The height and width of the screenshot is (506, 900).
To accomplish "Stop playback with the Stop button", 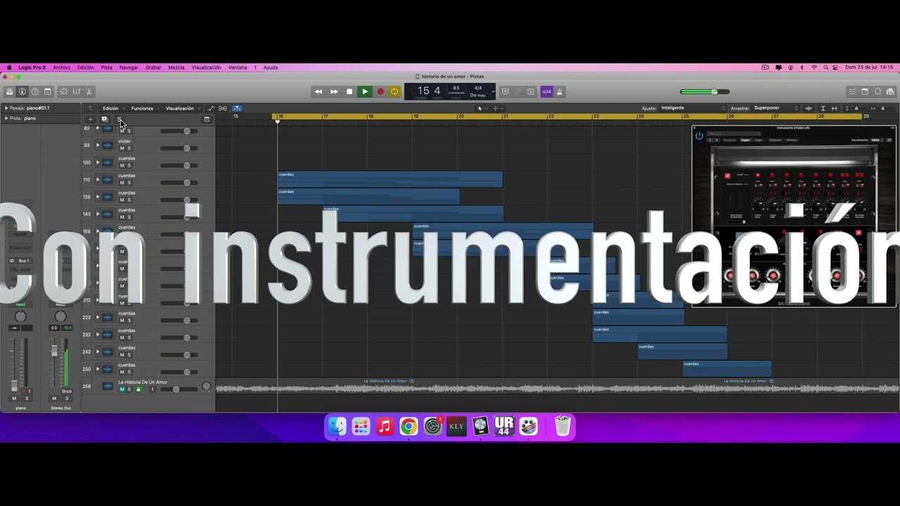I will [x=349, y=91].
